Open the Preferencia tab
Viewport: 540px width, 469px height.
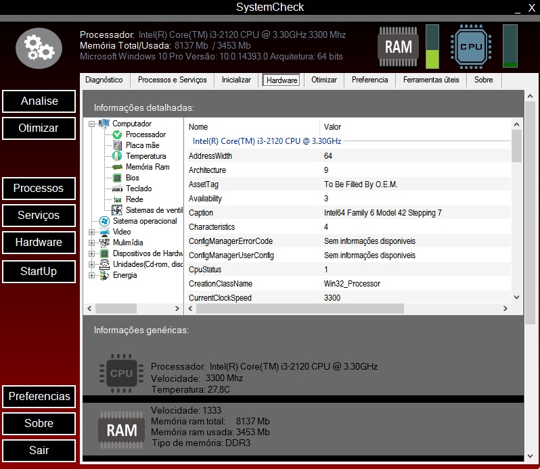tap(369, 80)
